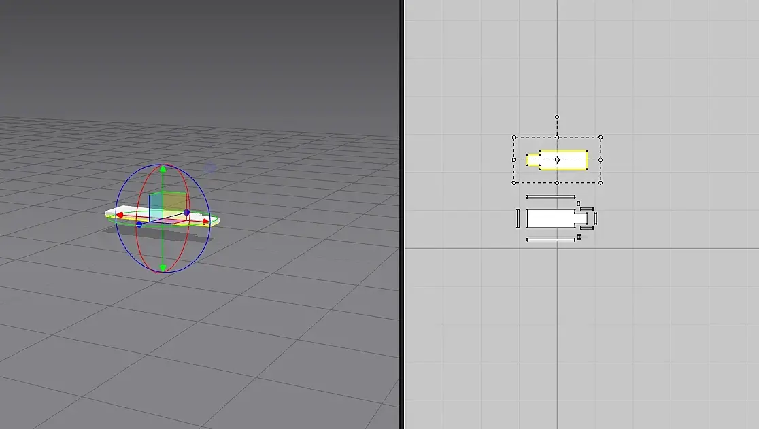Click the bottom-middle handle of the dashed selection box

tap(557, 183)
